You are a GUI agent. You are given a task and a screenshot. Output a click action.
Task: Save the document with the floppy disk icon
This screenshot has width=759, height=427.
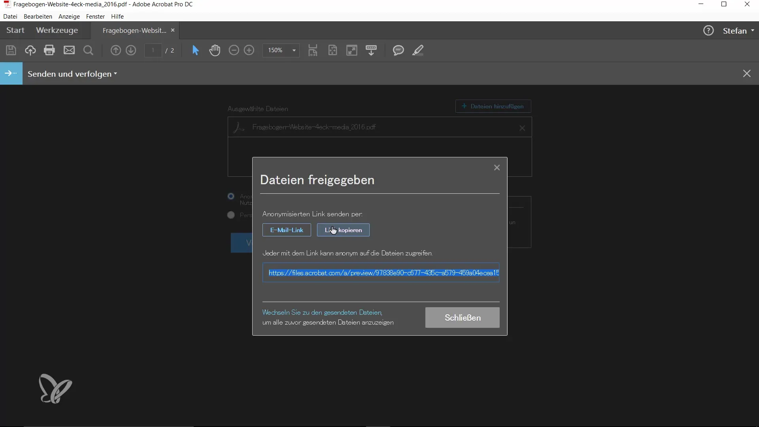[11, 50]
